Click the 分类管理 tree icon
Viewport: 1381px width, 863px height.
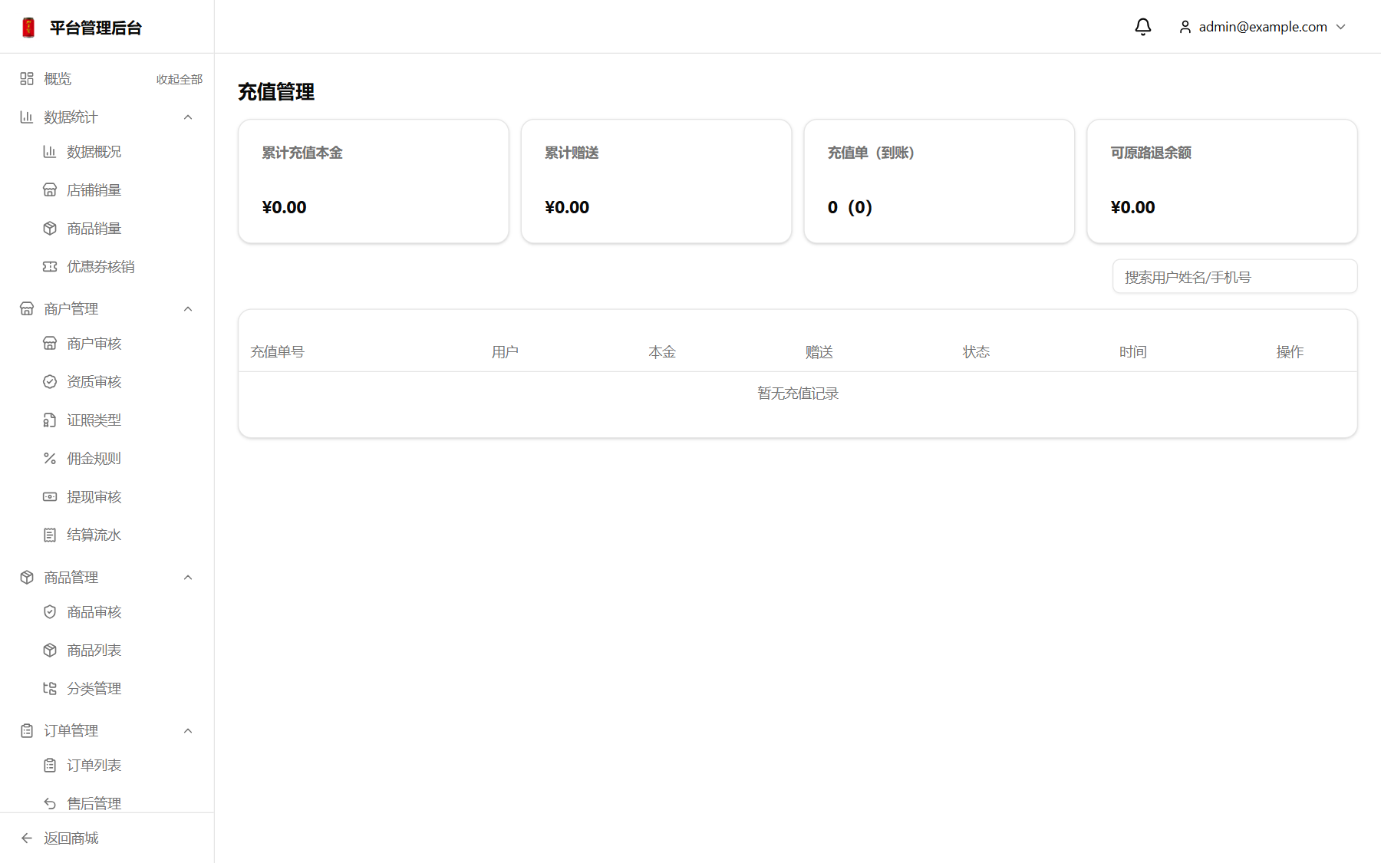pyautogui.click(x=50, y=688)
